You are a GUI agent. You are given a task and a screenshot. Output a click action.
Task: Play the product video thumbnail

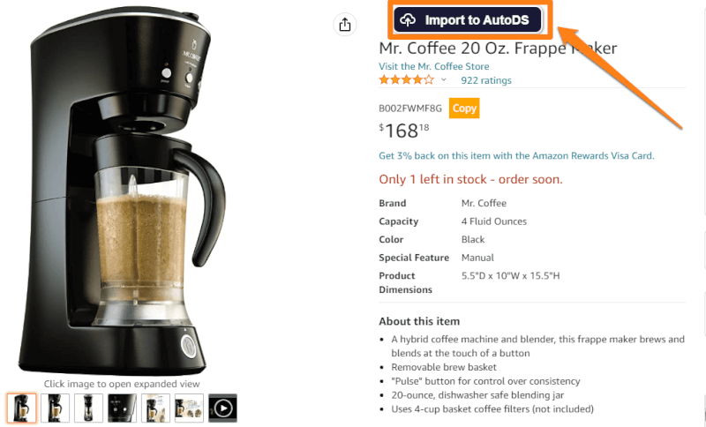click(x=223, y=408)
